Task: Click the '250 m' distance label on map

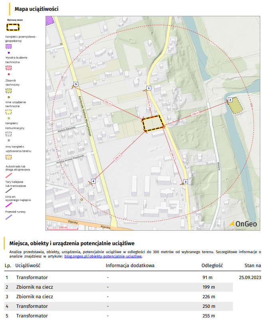Action: click(118, 157)
